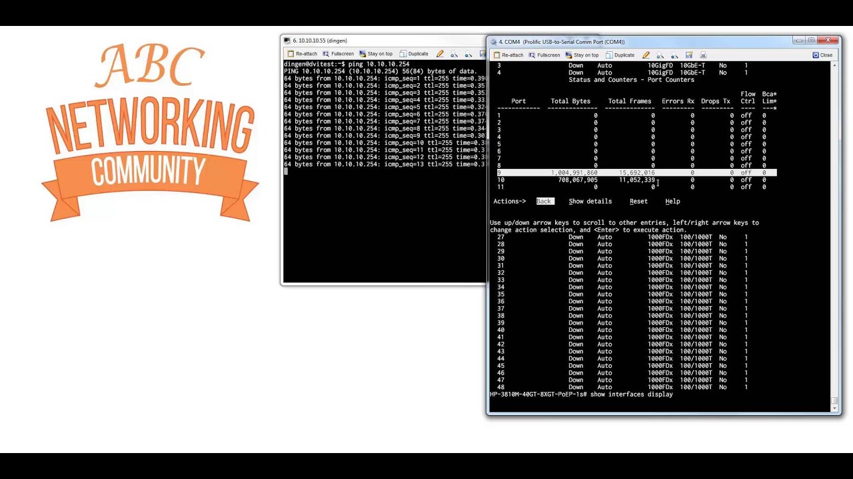Click COM4 window title bar text
The width and height of the screenshot is (853, 479).
pos(562,42)
